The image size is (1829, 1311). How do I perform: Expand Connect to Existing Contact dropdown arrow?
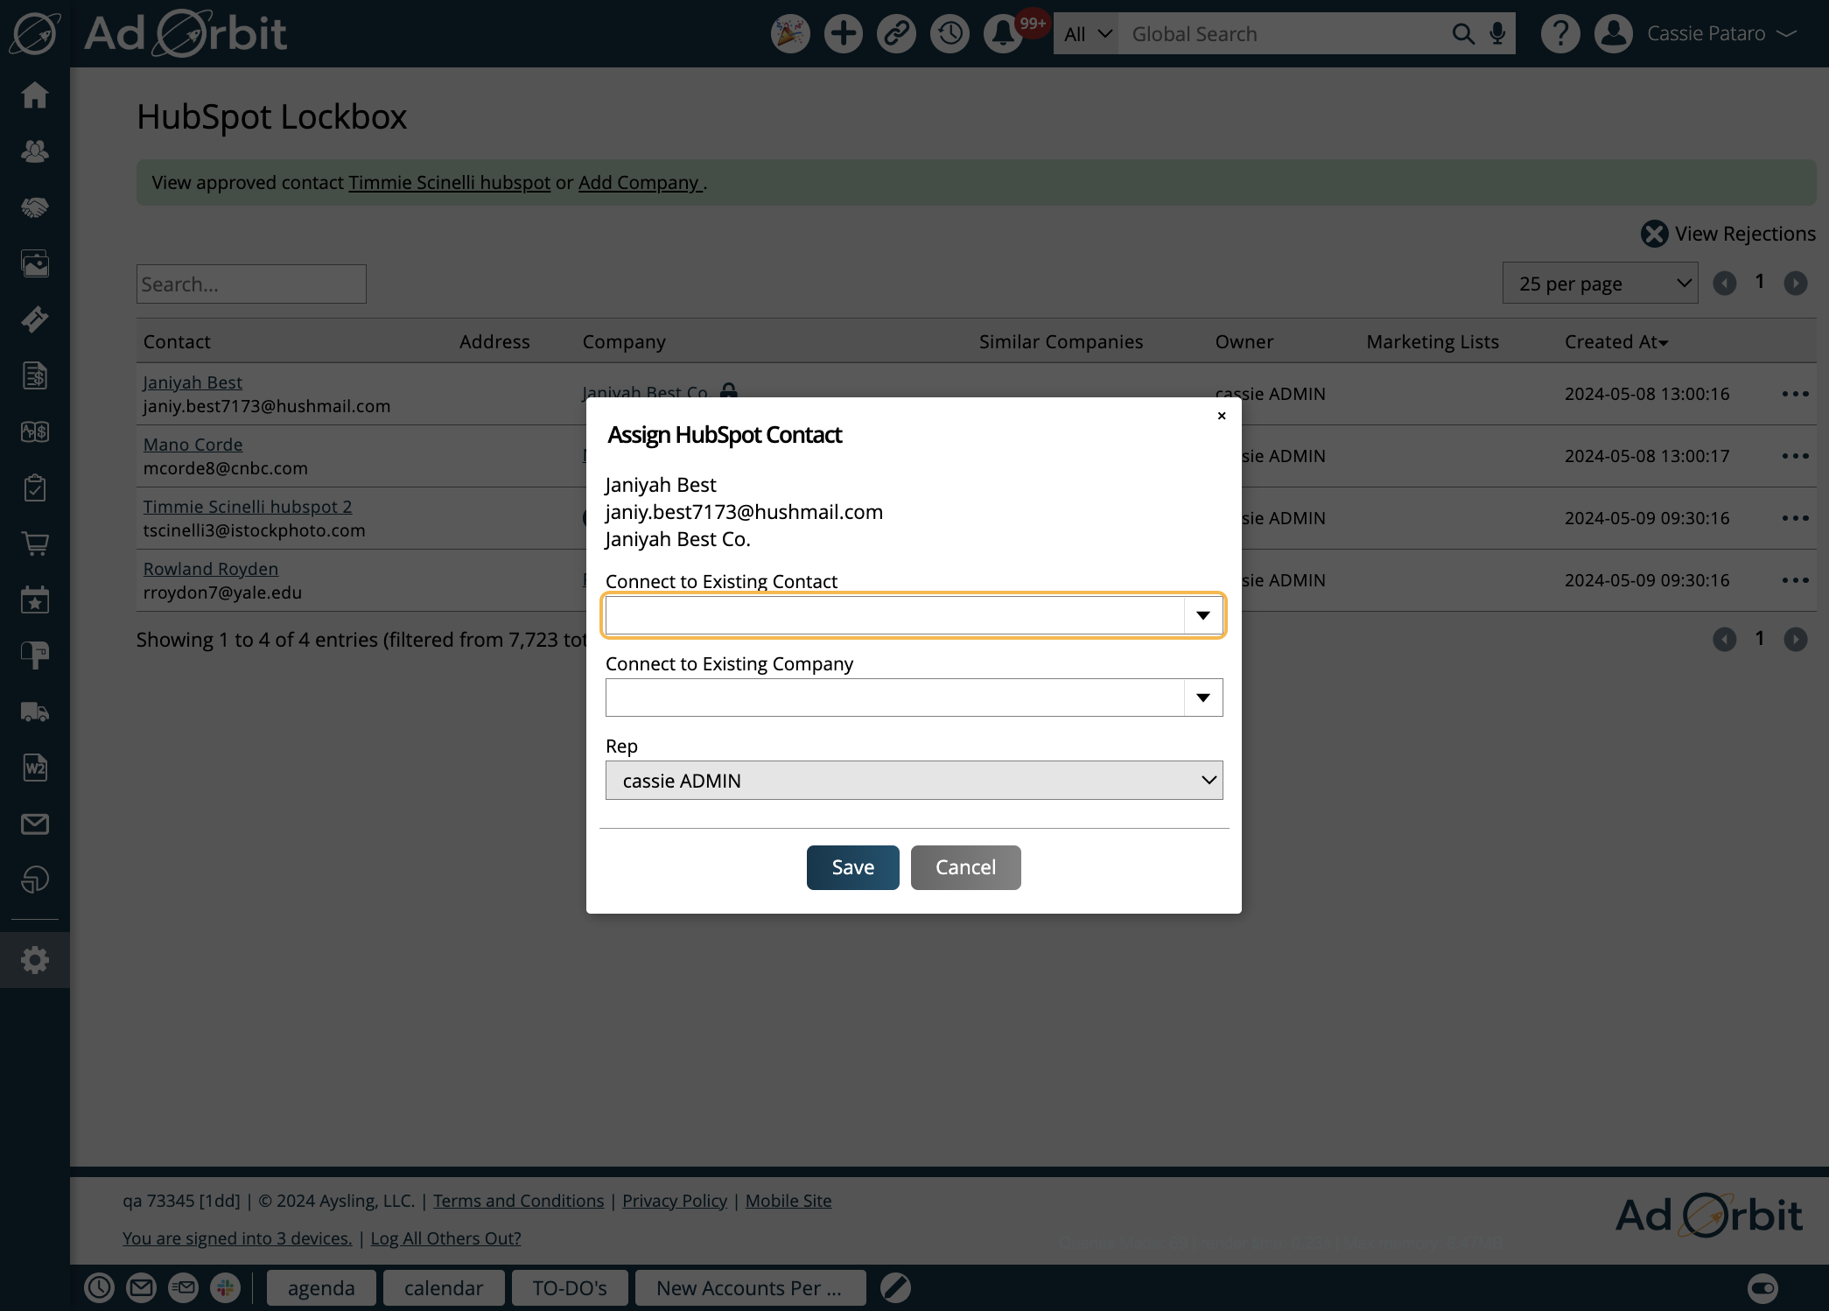pyautogui.click(x=1203, y=615)
